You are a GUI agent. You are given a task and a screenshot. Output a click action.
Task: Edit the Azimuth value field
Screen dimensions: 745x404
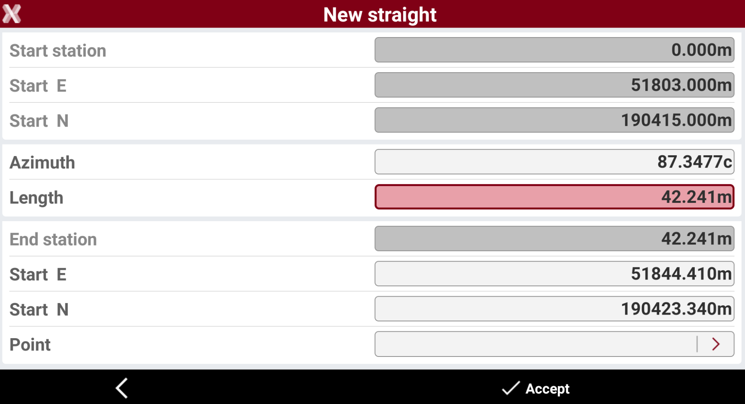(x=554, y=162)
